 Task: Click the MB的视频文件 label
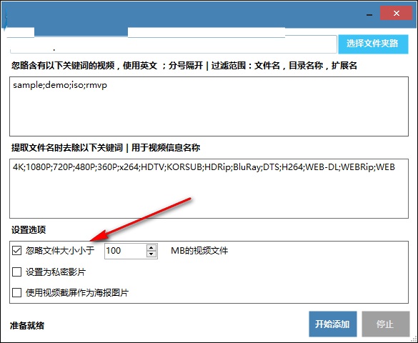(x=199, y=251)
